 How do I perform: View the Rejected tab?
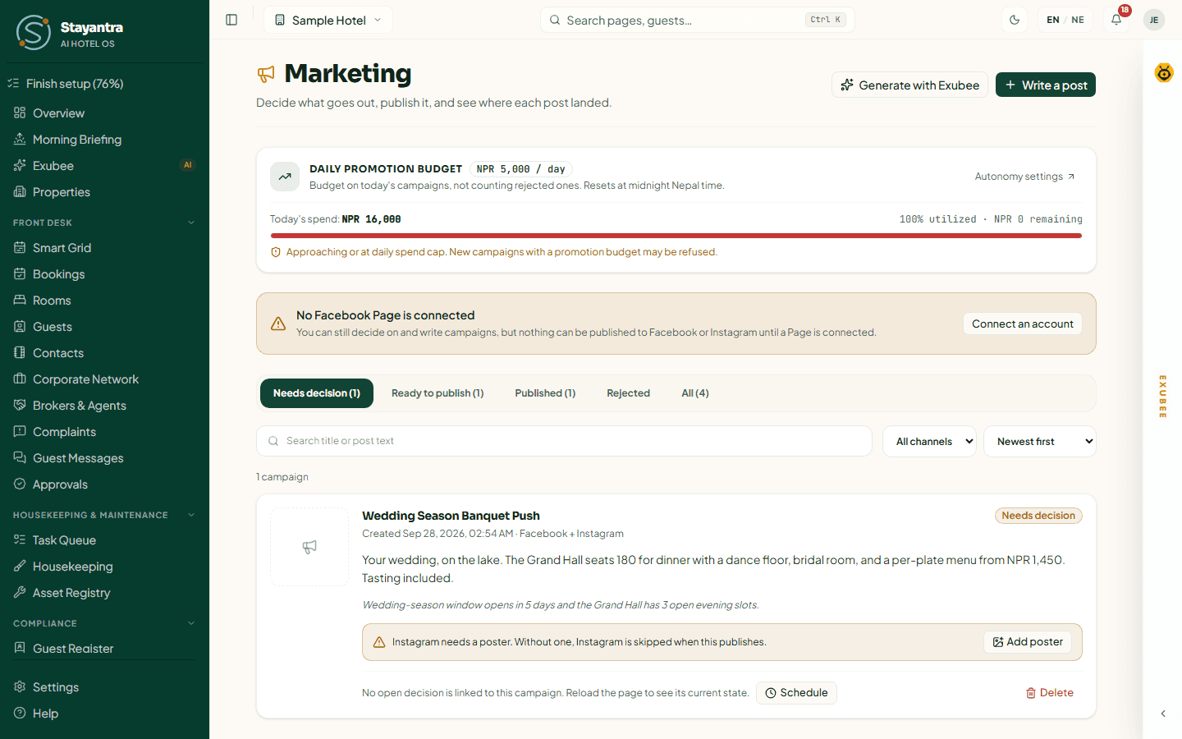click(628, 393)
